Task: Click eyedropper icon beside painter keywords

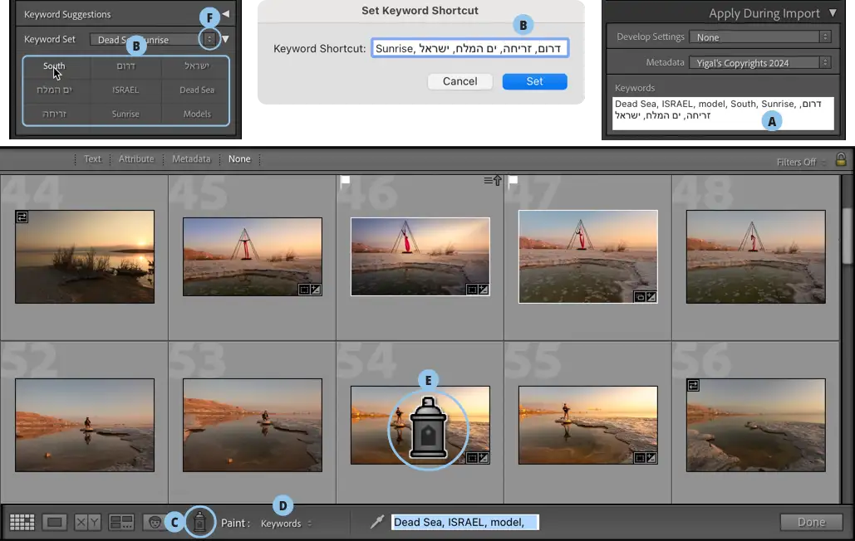Action: point(377,522)
